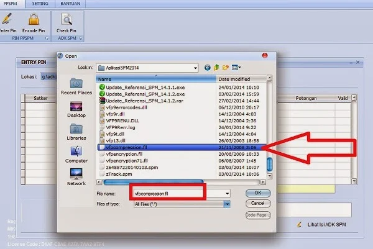Click horizontal scroll right arrow in file list
The image size is (373, 249).
point(263,182)
